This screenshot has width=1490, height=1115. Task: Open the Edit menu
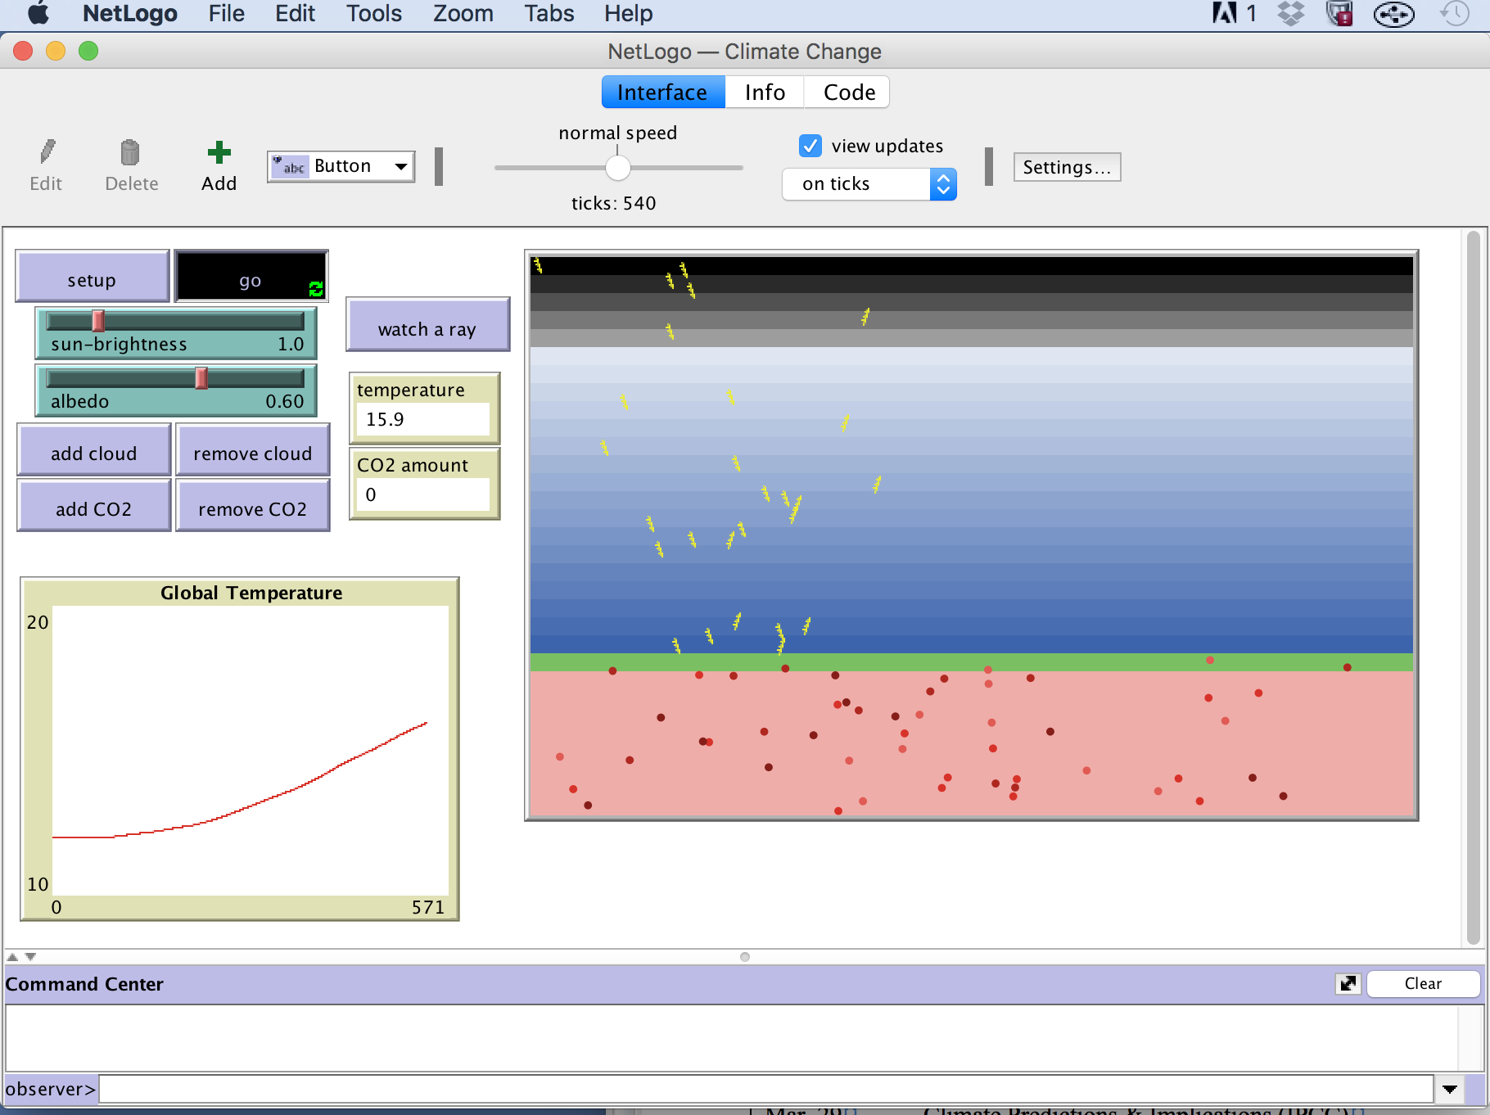tap(295, 13)
